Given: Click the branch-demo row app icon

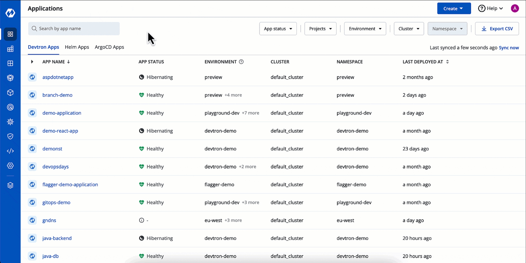Looking at the screenshot, I should (x=32, y=95).
